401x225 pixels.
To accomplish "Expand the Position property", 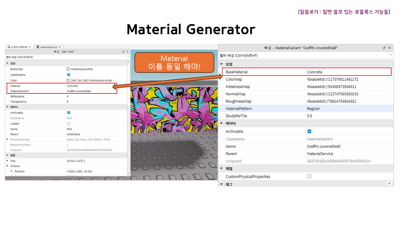I will pos(12,171).
